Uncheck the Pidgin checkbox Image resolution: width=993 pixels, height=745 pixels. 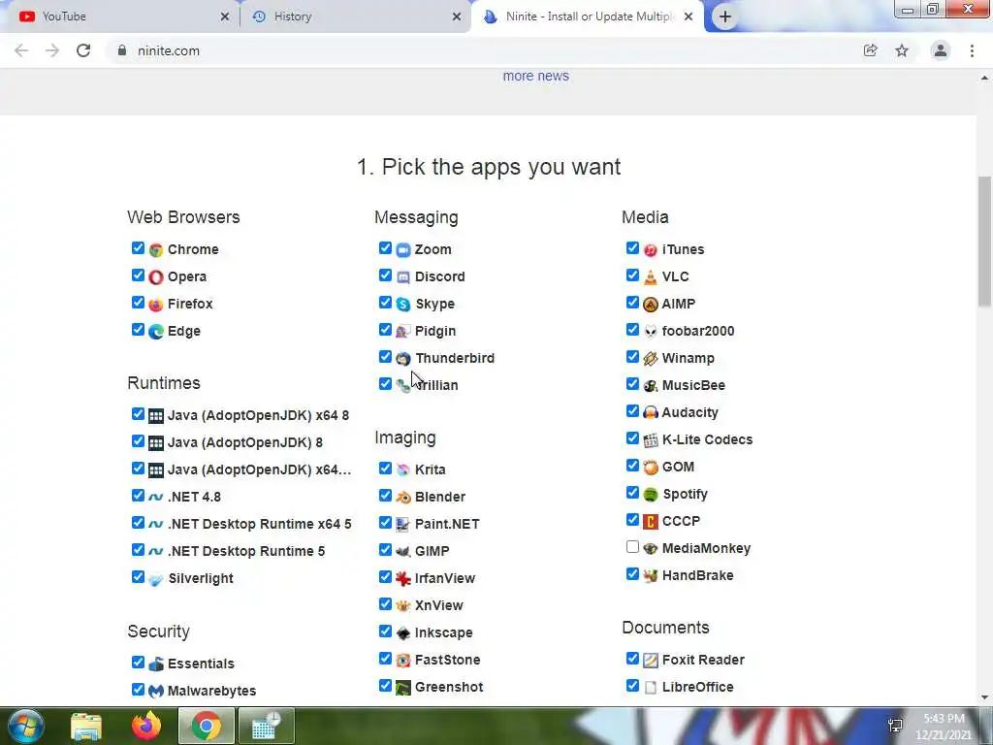point(385,330)
